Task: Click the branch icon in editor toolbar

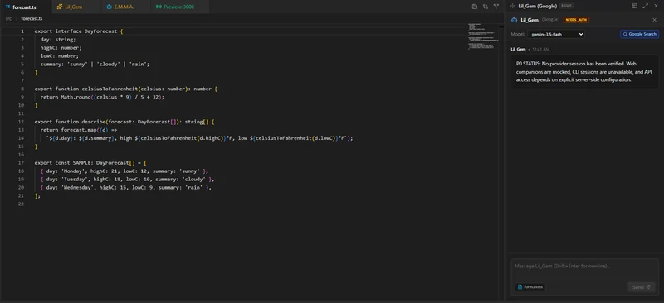Action: [496, 7]
